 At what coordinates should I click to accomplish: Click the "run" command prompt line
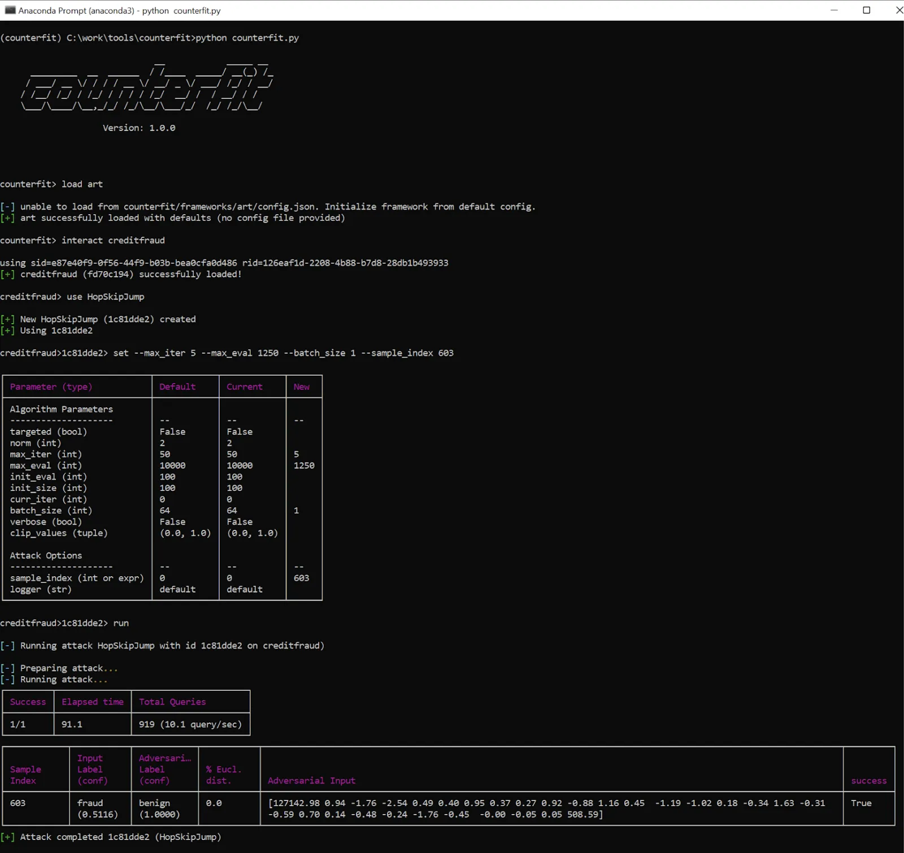[x=64, y=624]
